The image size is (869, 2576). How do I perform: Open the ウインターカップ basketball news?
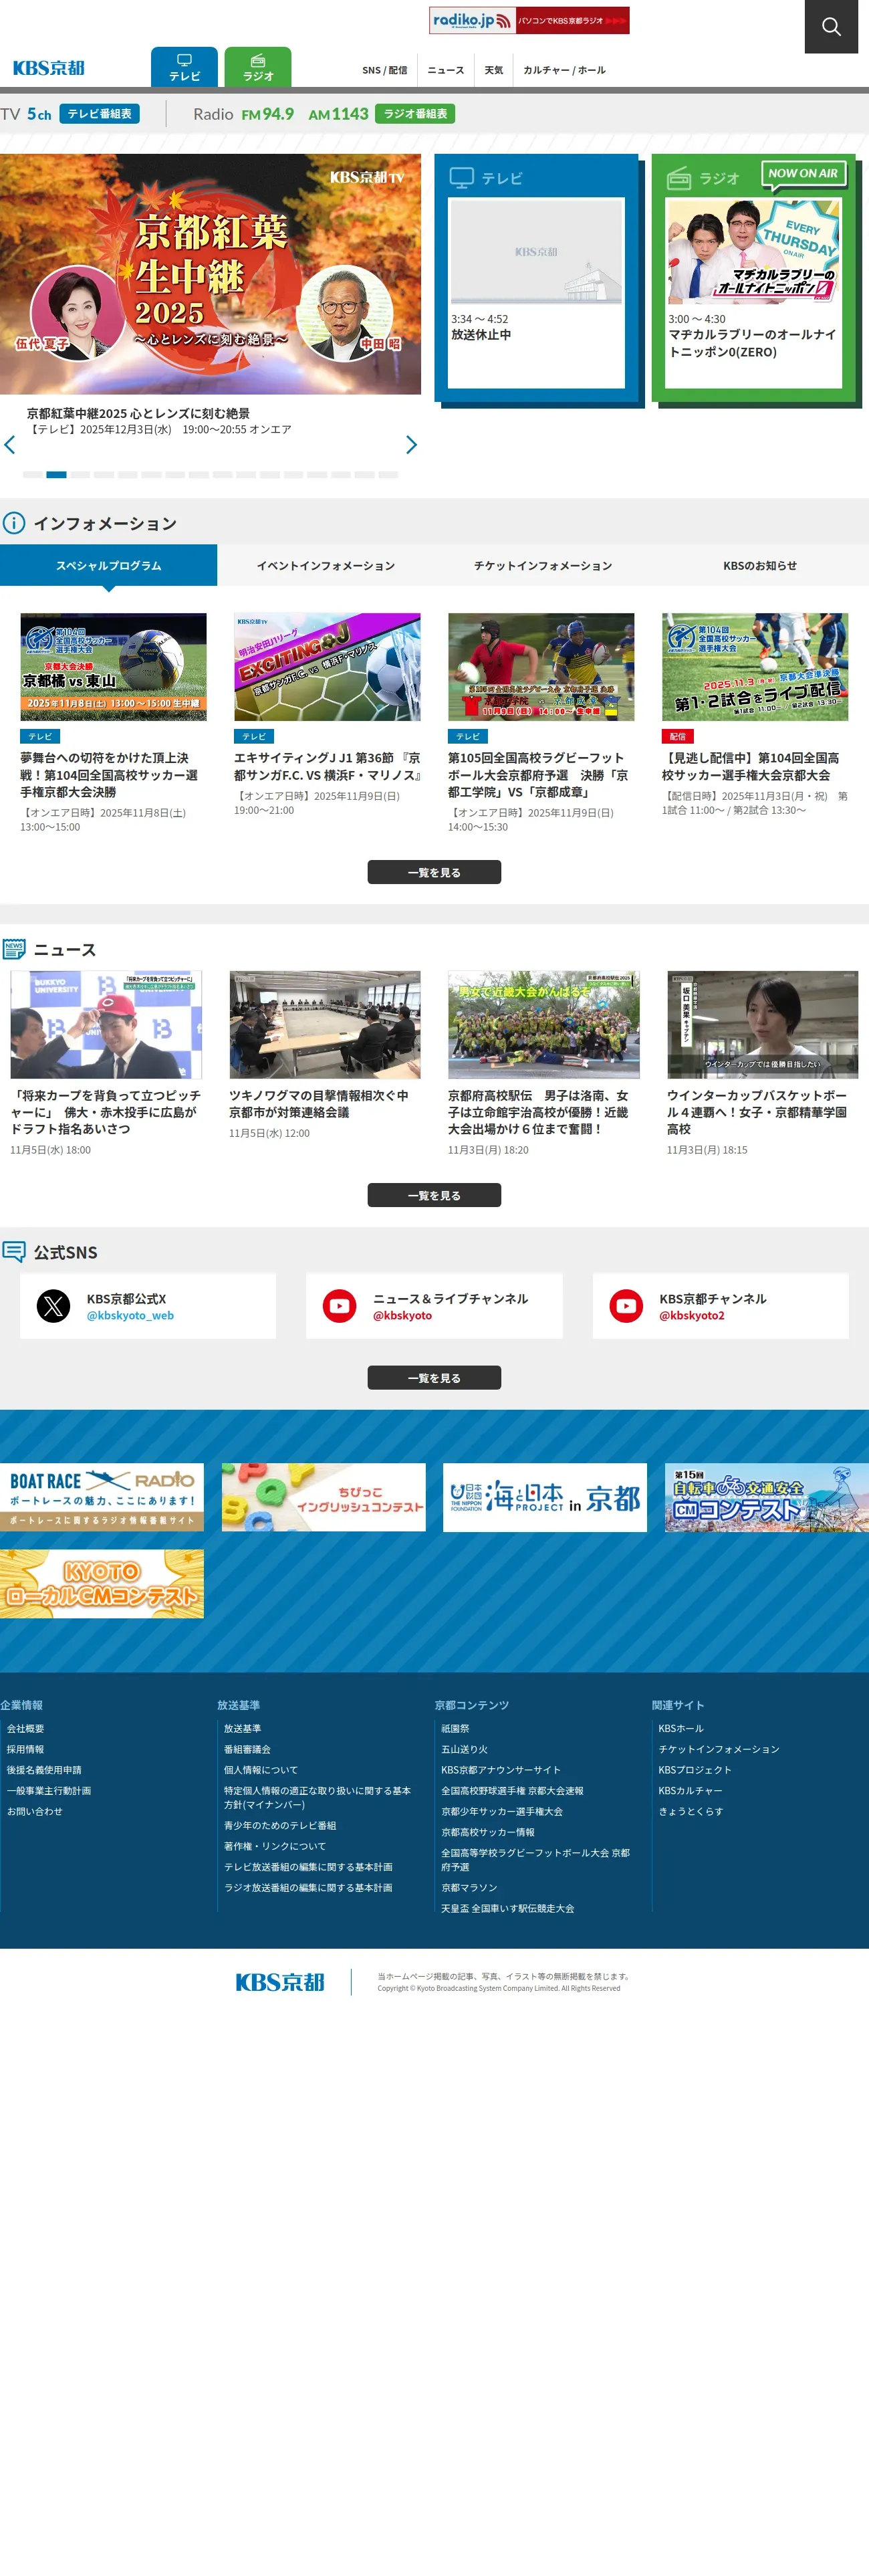762,1112
